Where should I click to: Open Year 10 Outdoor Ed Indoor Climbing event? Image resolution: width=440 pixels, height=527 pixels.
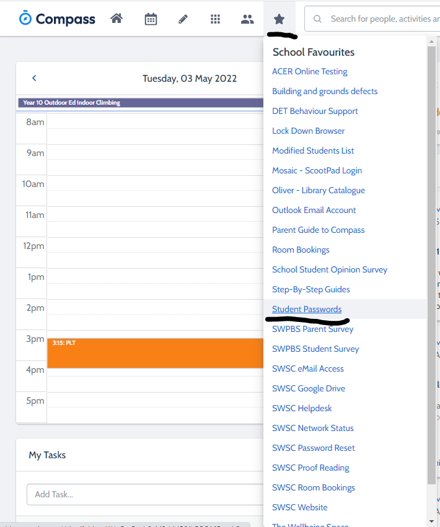pos(141,103)
